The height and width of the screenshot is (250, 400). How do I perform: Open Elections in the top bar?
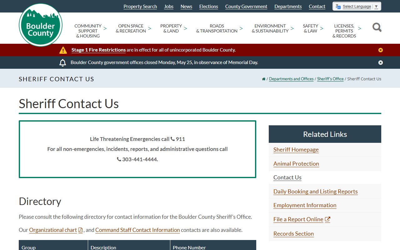coord(209,7)
